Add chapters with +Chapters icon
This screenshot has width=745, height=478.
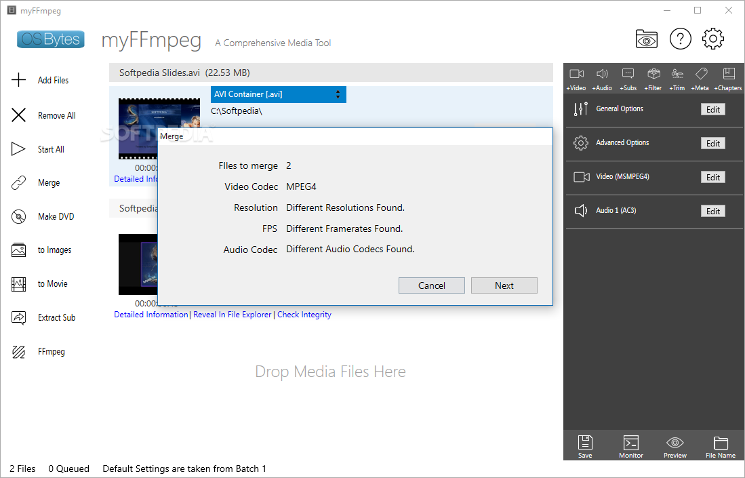(728, 74)
